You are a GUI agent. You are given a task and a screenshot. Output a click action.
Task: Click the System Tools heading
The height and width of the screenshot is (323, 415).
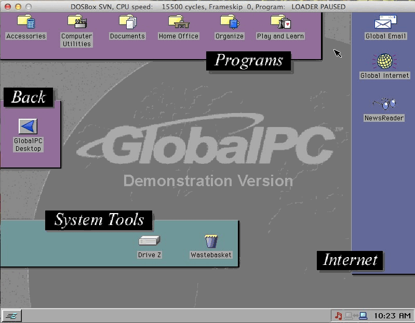(x=99, y=220)
